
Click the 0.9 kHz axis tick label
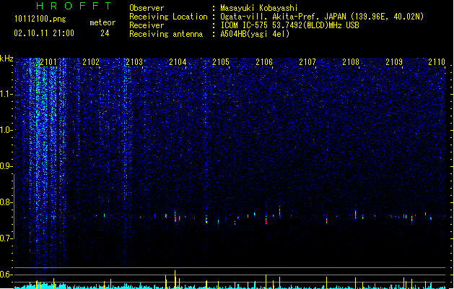coord(6,166)
